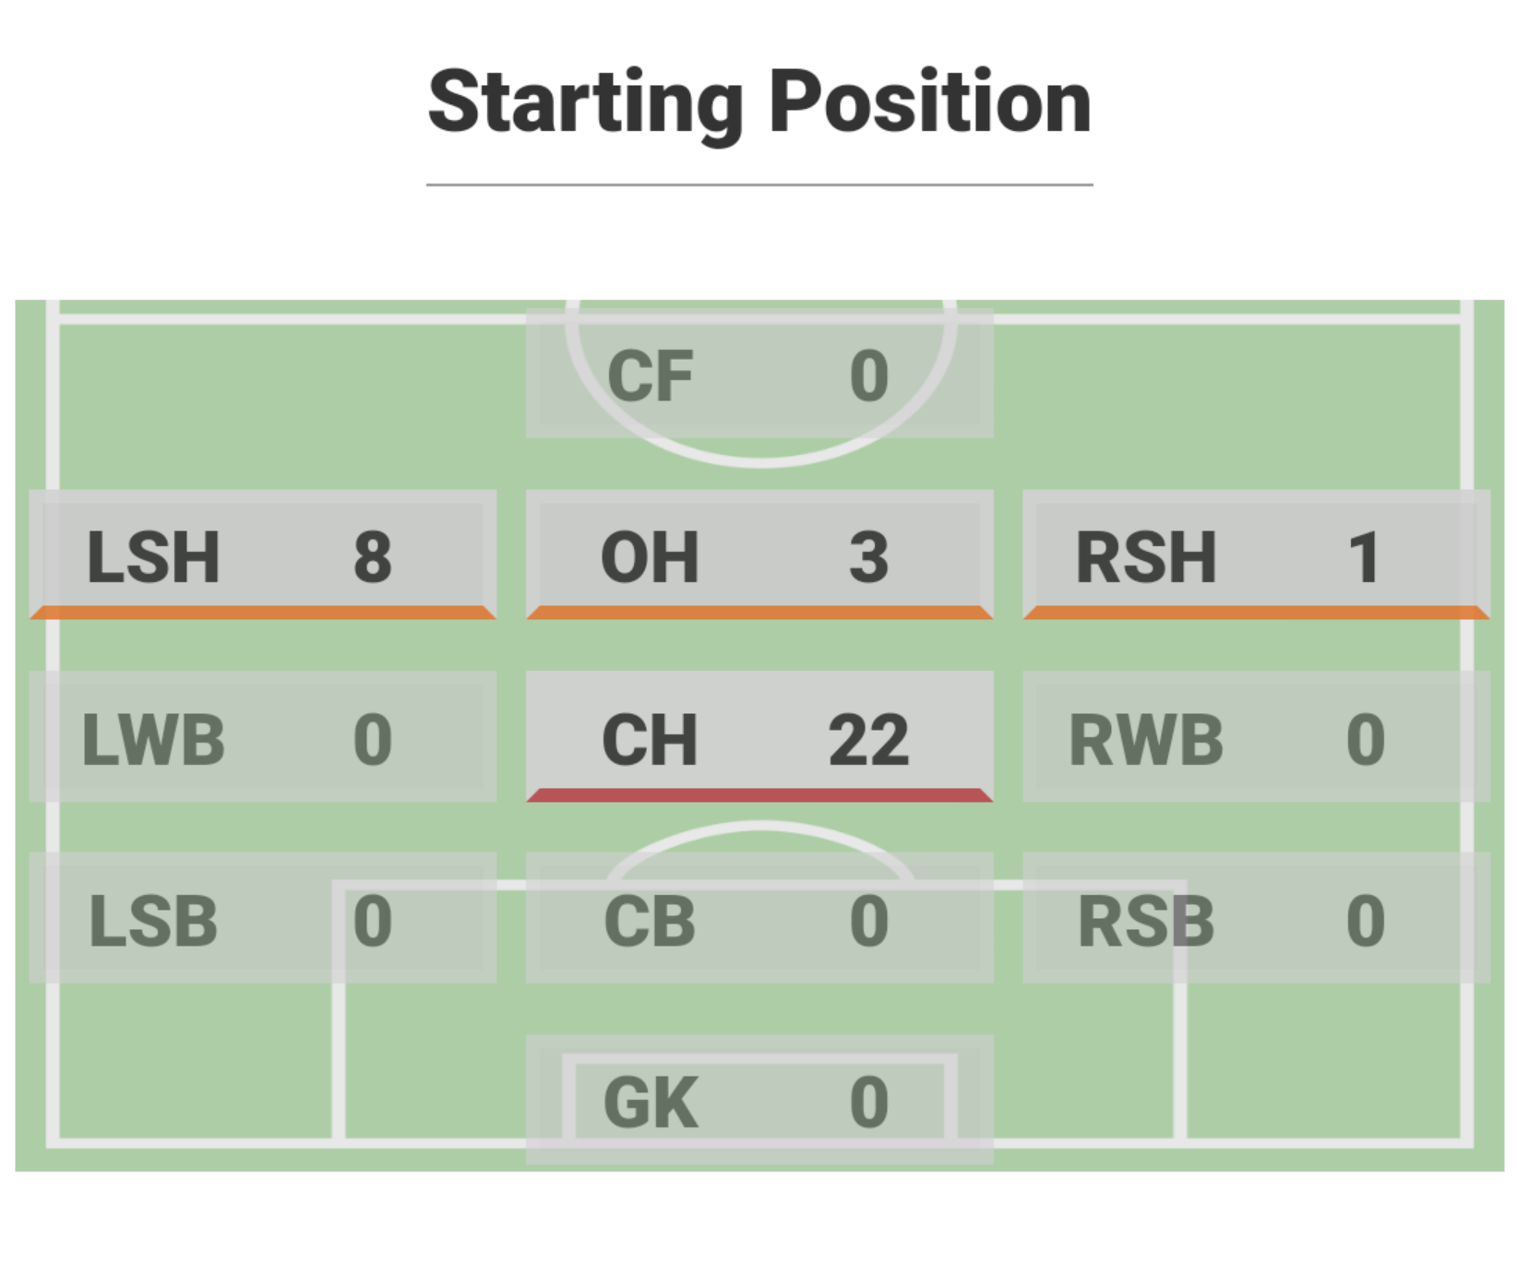
Task: Click the RSB position tile
Action: (1255, 918)
